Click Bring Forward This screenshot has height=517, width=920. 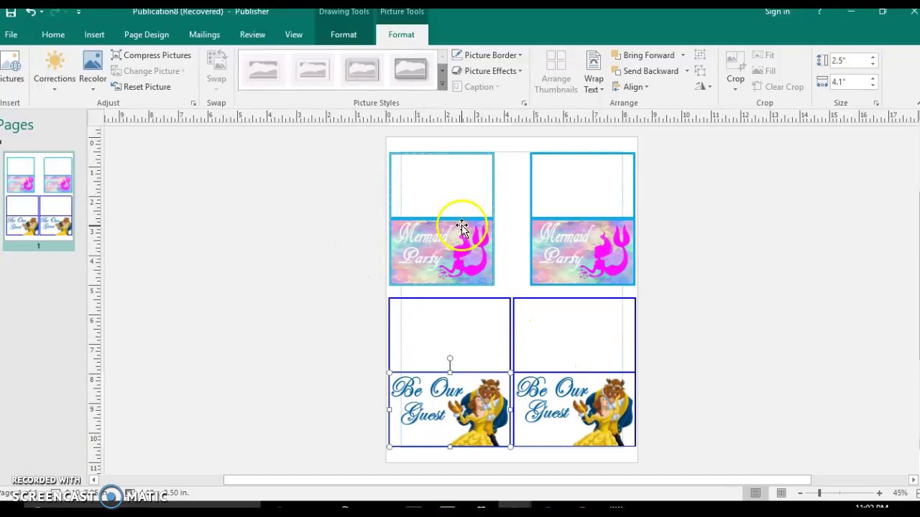pyautogui.click(x=643, y=55)
